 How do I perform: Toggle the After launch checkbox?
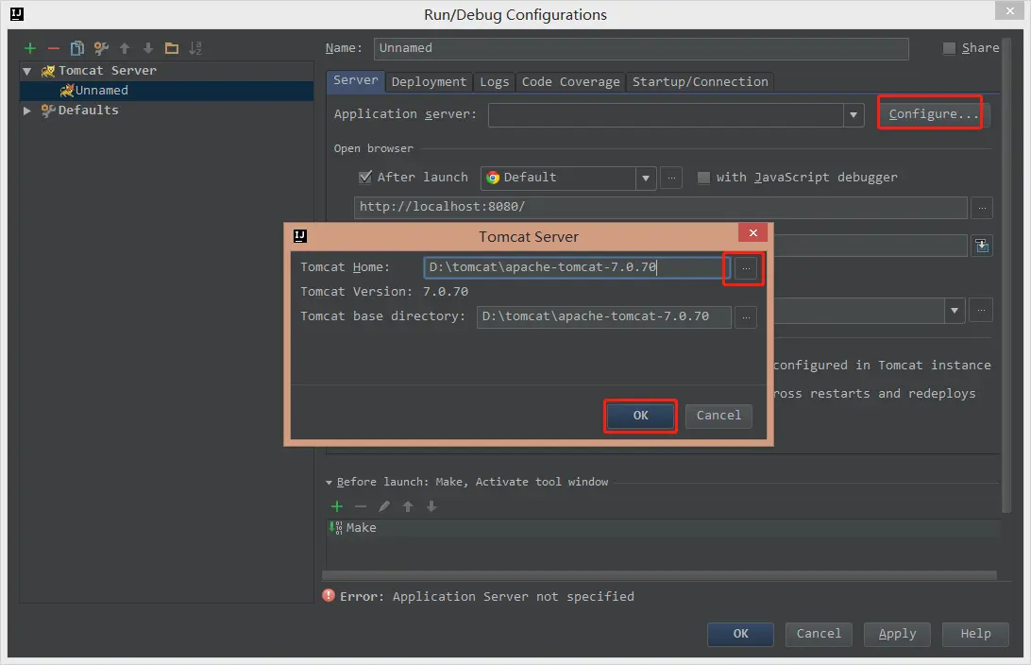(x=365, y=177)
